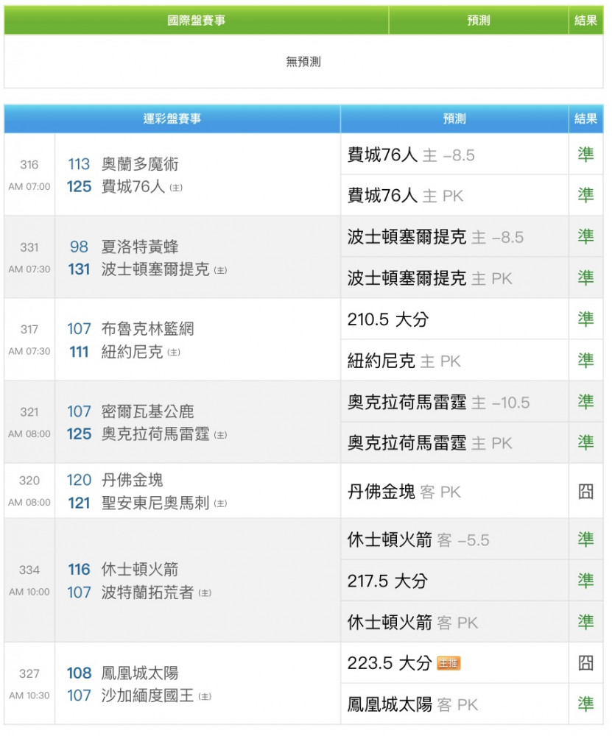Click match number 327
Image resolution: width=612 pixels, height=736 pixels.
click(29, 674)
